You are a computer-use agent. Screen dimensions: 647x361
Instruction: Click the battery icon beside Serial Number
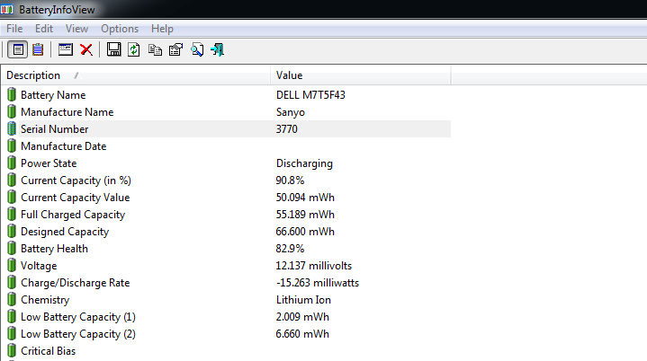[12, 128]
